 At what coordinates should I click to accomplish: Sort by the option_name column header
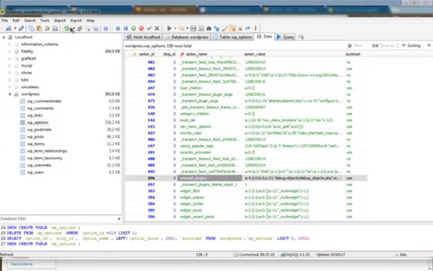(196, 54)
